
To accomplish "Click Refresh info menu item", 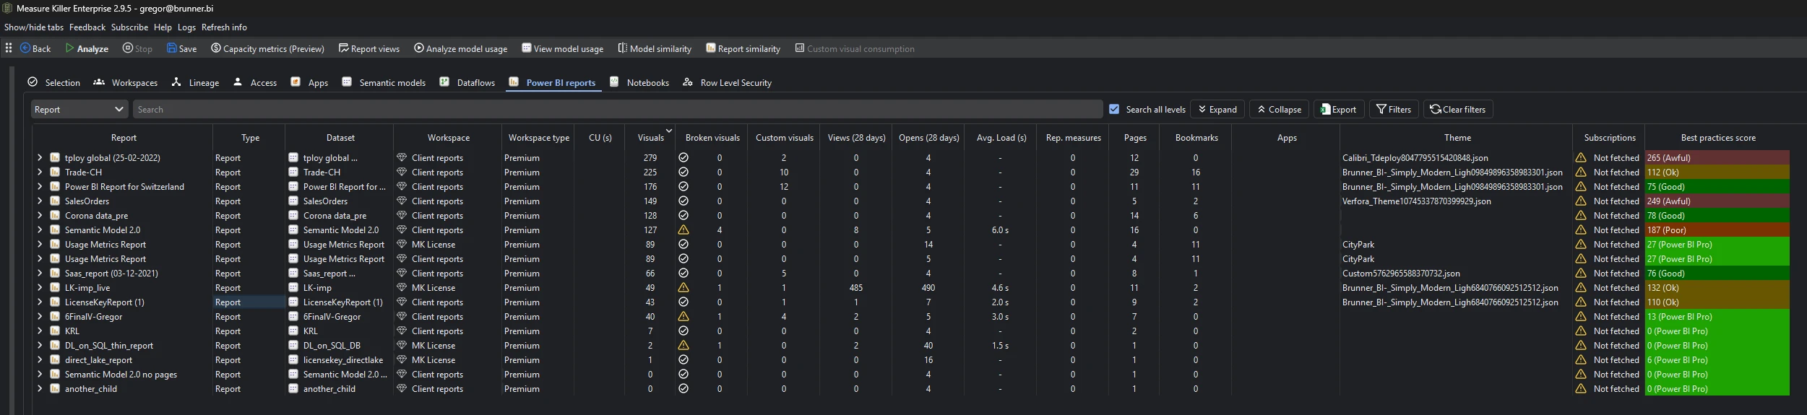I will (224, 27).
